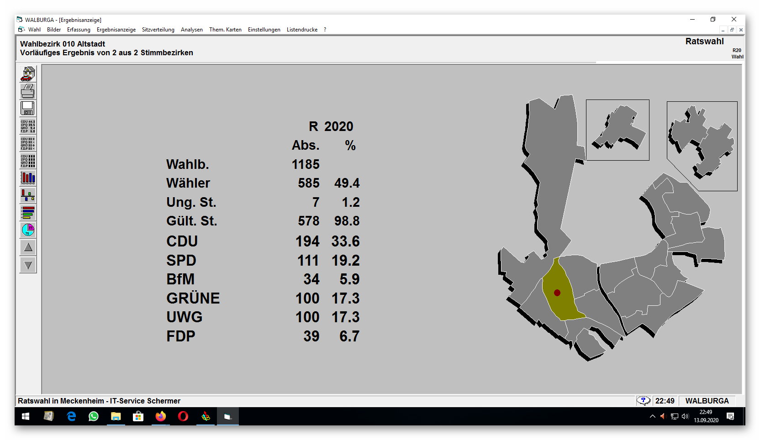Image resolution: width=760 pixels, height=440 pixels.
Task: Click the red dot marker on the map
Action: point(557,293)
